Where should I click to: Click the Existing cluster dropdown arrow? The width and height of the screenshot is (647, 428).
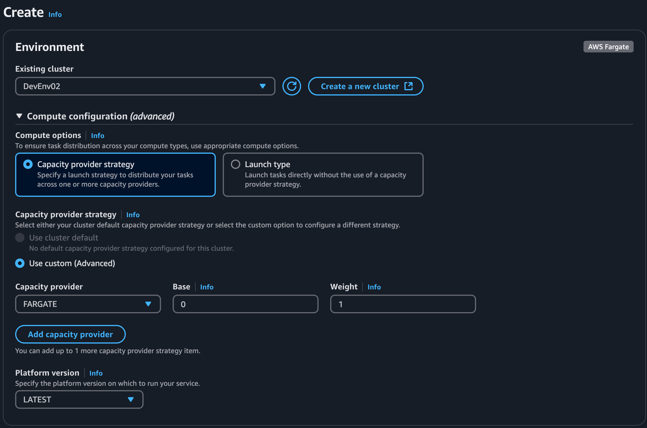(x=262, y=86)
